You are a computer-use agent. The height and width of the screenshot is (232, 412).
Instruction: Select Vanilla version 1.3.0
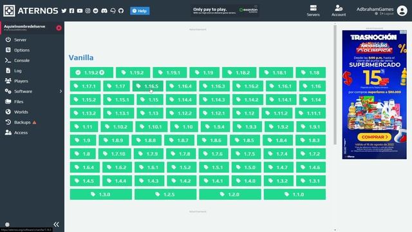click(x=101, y=195)
